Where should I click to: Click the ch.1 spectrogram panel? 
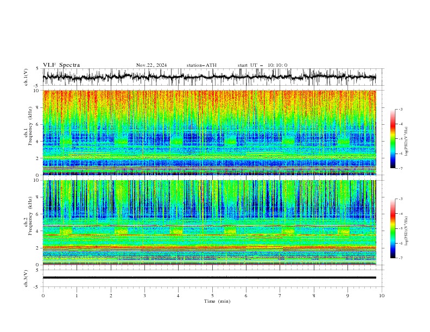tap(210, 132)
